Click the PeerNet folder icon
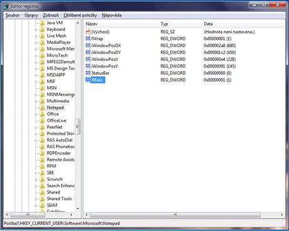 (42, 127)
